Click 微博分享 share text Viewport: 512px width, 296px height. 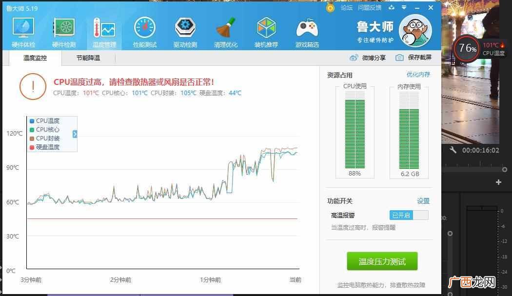(x=374, y=58)
